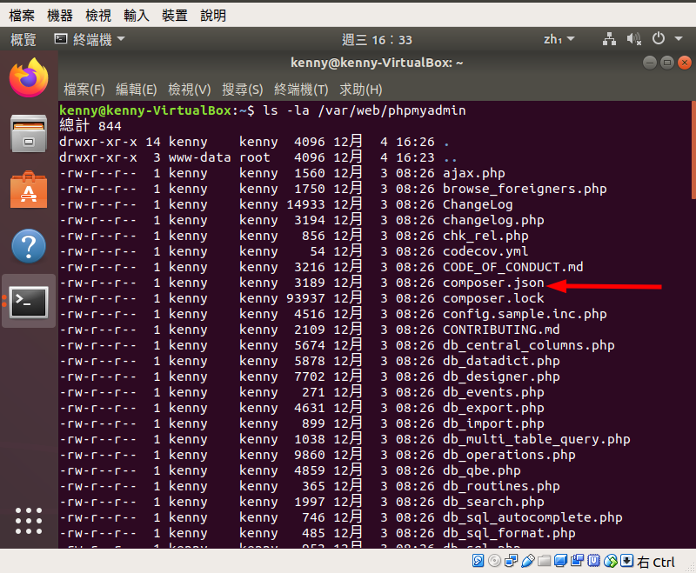Viewport: 696px width, 573px height.
Task: Click the db_sql_autocomplete.php filename
Action: 532,517
